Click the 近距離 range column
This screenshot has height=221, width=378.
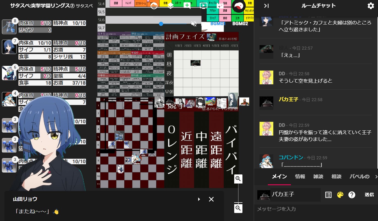(187, 150)
